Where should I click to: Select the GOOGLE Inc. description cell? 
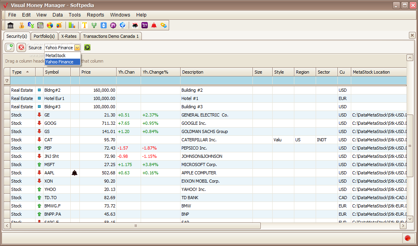click(x=217, y=123)
